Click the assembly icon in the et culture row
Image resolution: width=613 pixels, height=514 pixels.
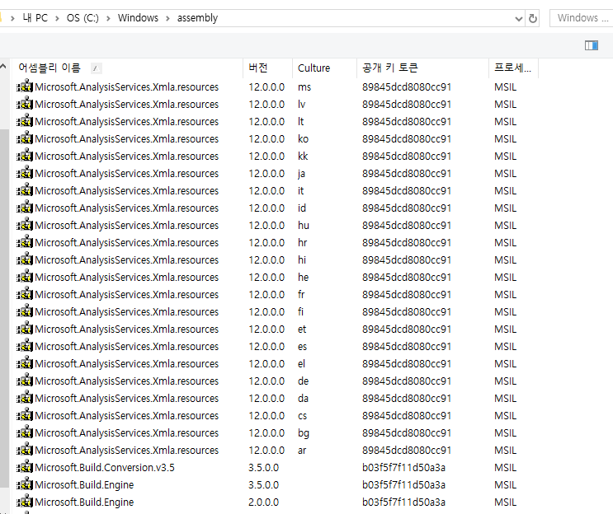pos(25,329)
